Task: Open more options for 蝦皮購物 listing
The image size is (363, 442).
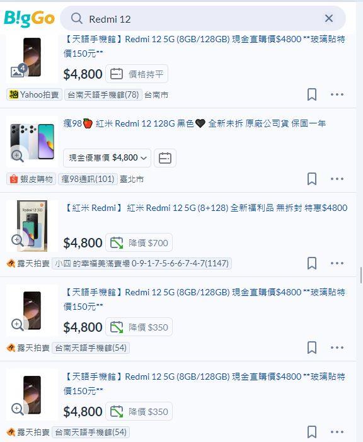Action: click(x=337, y=179)
